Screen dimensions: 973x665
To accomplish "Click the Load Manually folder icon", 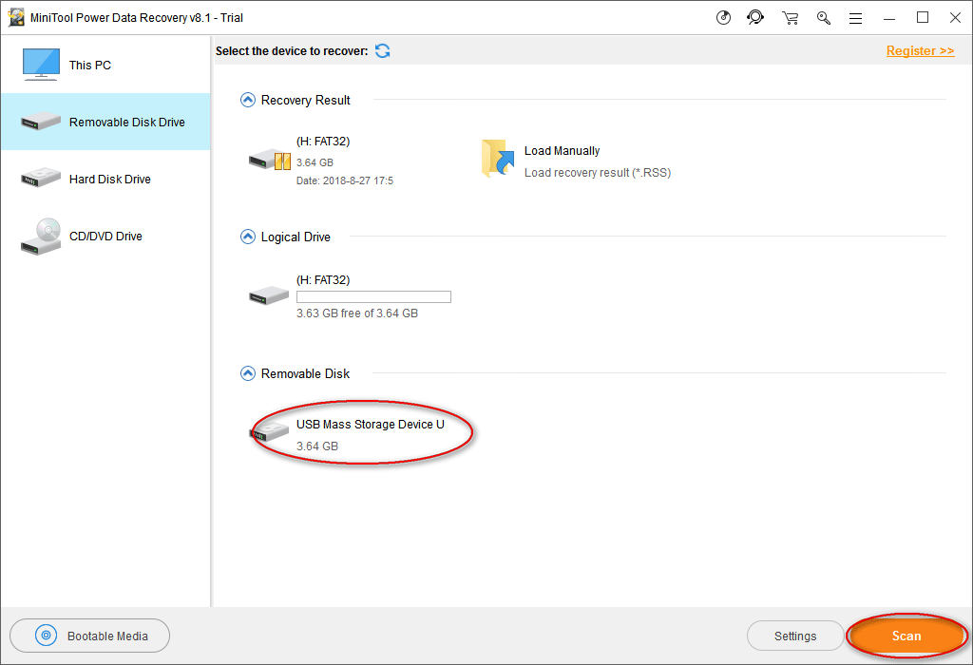I will tap(497, 159).
